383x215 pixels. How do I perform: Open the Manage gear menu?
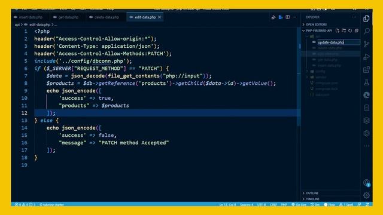tap(366, 195)
